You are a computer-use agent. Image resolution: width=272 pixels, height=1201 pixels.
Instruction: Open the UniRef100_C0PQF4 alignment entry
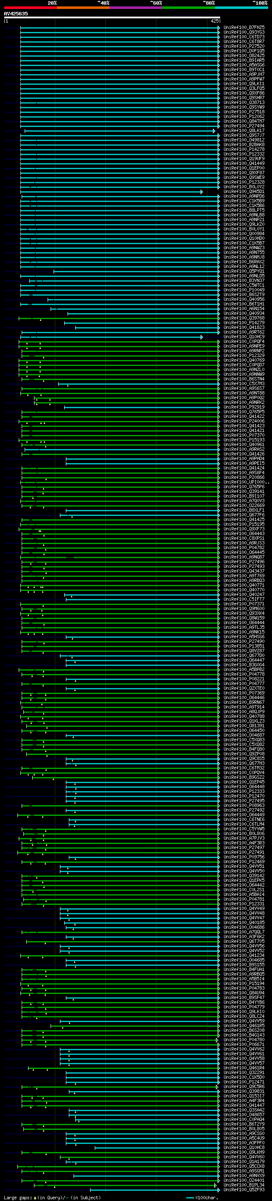244,341
